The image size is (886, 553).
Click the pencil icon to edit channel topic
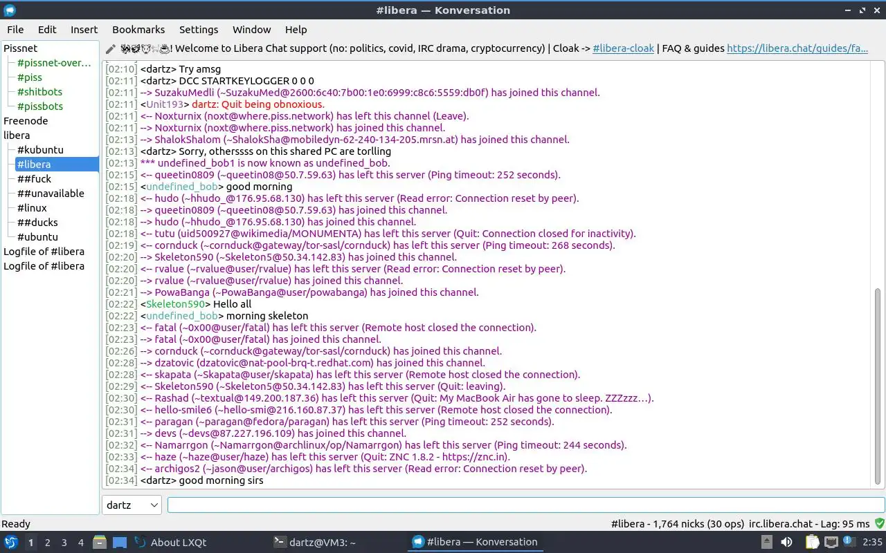pos(111,49)
